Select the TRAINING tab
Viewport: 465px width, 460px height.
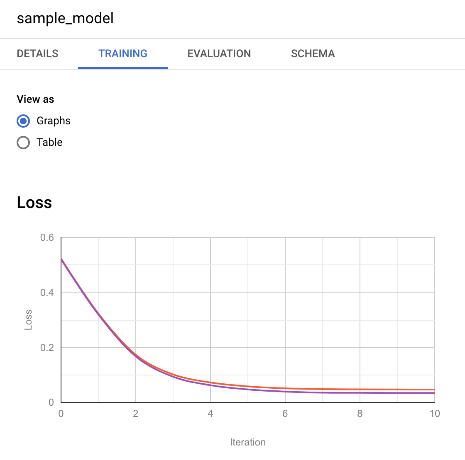pos(123,53)
